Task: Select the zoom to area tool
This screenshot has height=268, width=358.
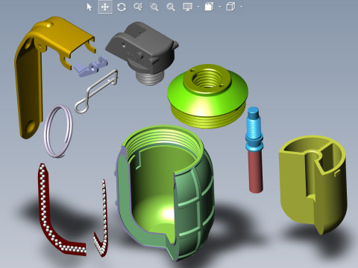Action: coord(154,7)
